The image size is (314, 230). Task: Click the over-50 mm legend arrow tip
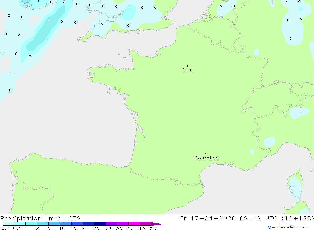tap(157, 224)
